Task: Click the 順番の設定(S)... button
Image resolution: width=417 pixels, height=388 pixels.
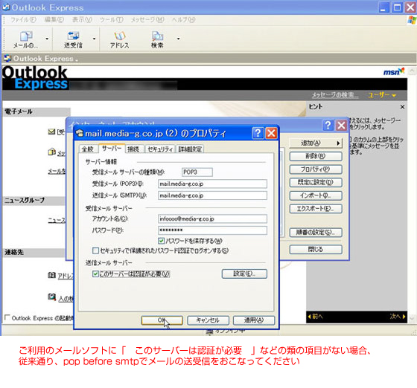Action: (x=316, y=233)
